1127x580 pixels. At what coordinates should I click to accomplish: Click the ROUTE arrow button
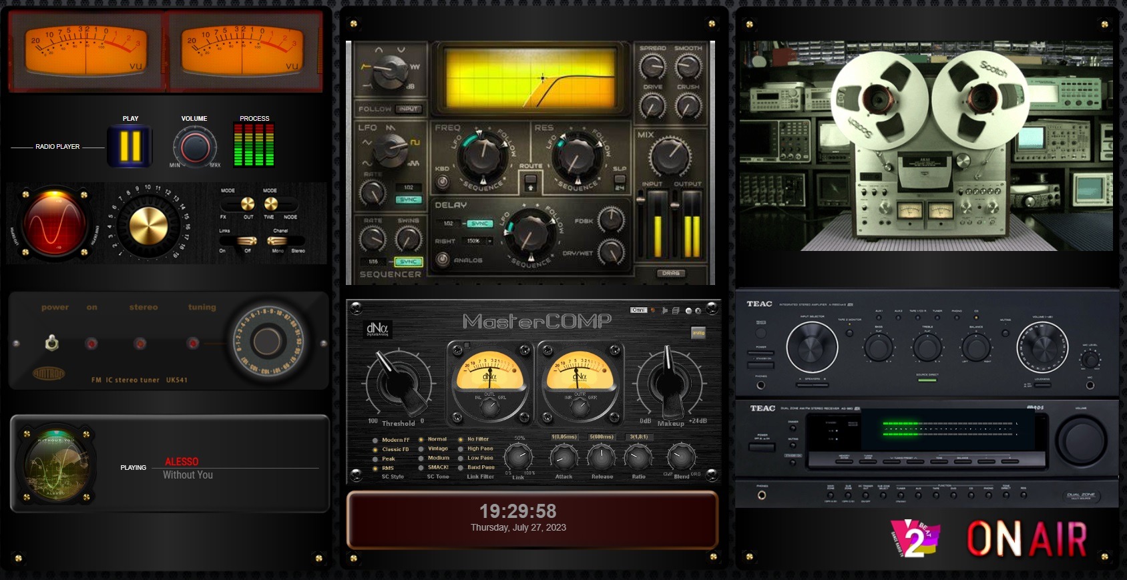531,182
